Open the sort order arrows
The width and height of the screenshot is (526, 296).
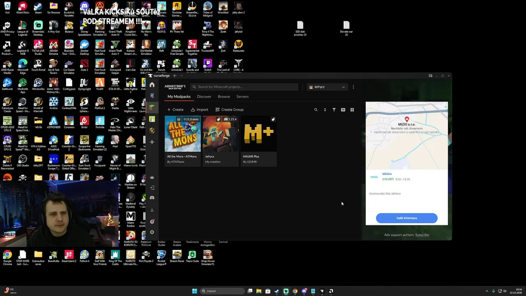point(325,110)
